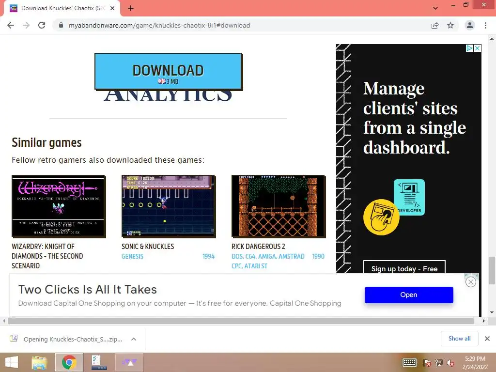
Task: Click the Action Center flag icon
Action: [x=427, y=362]
